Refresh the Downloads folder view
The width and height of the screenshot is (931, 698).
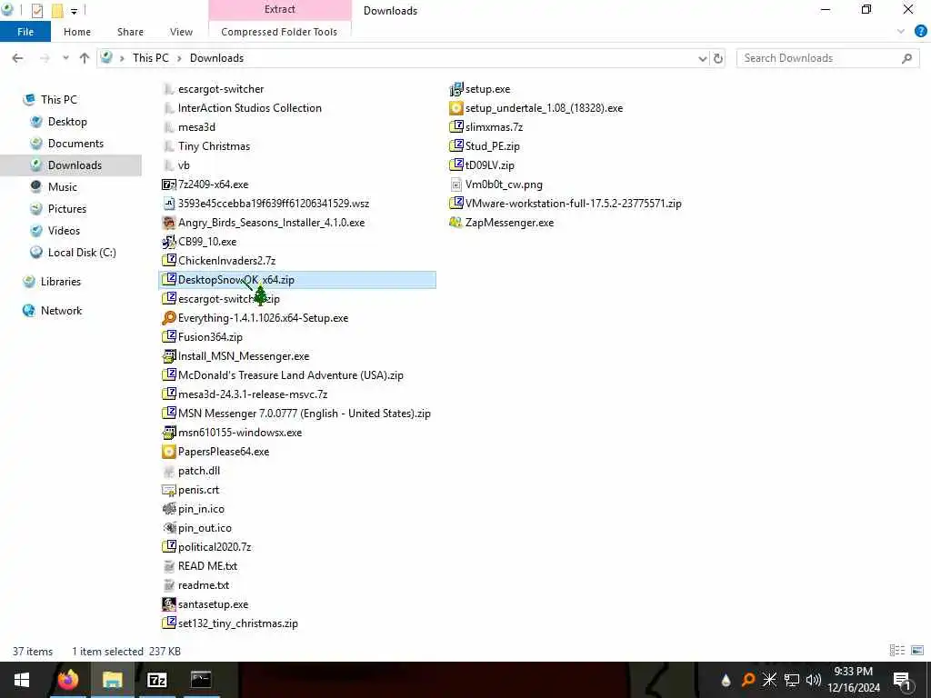click(x=718, y=58)
